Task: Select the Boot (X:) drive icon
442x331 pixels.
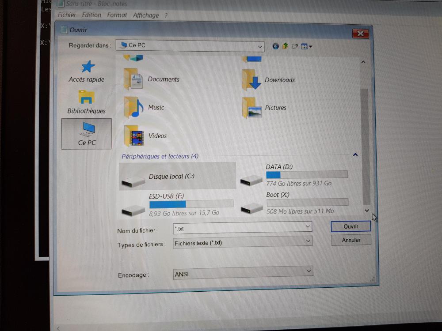Action: click(252, 208)
